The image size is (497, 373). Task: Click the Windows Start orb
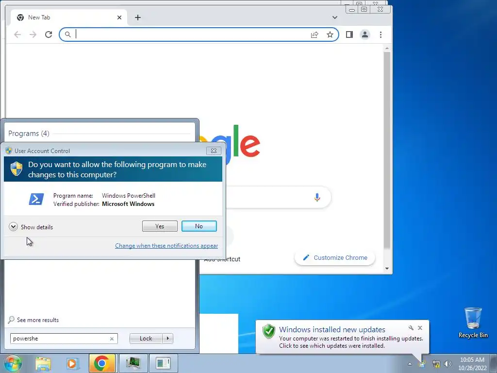[x=13, y=363]
